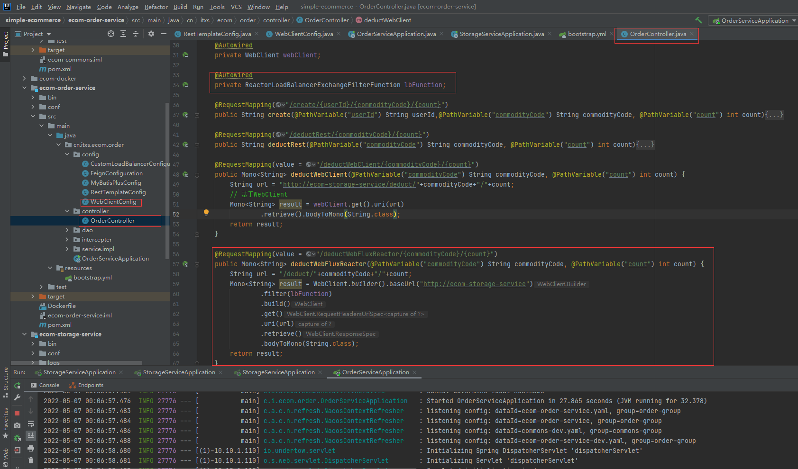Expand the service.impl package
Screen dimensions: 798x469
tap(67, 249)
